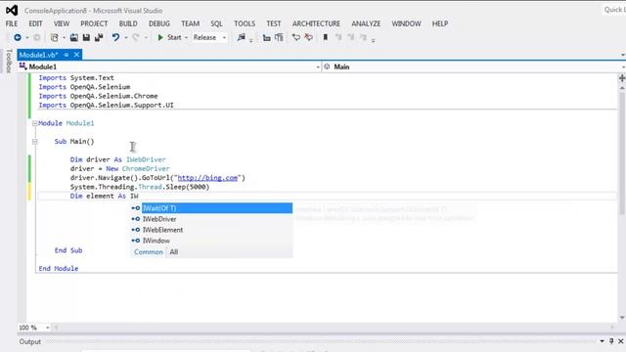
Task: Save Module1.vb with the single-disk Save icon
Action: pos(86,37)
